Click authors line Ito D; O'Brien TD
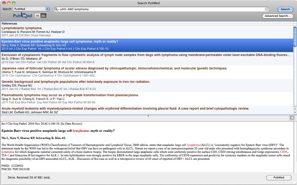Viewport: 297px width, 185px height. point(22,59)
